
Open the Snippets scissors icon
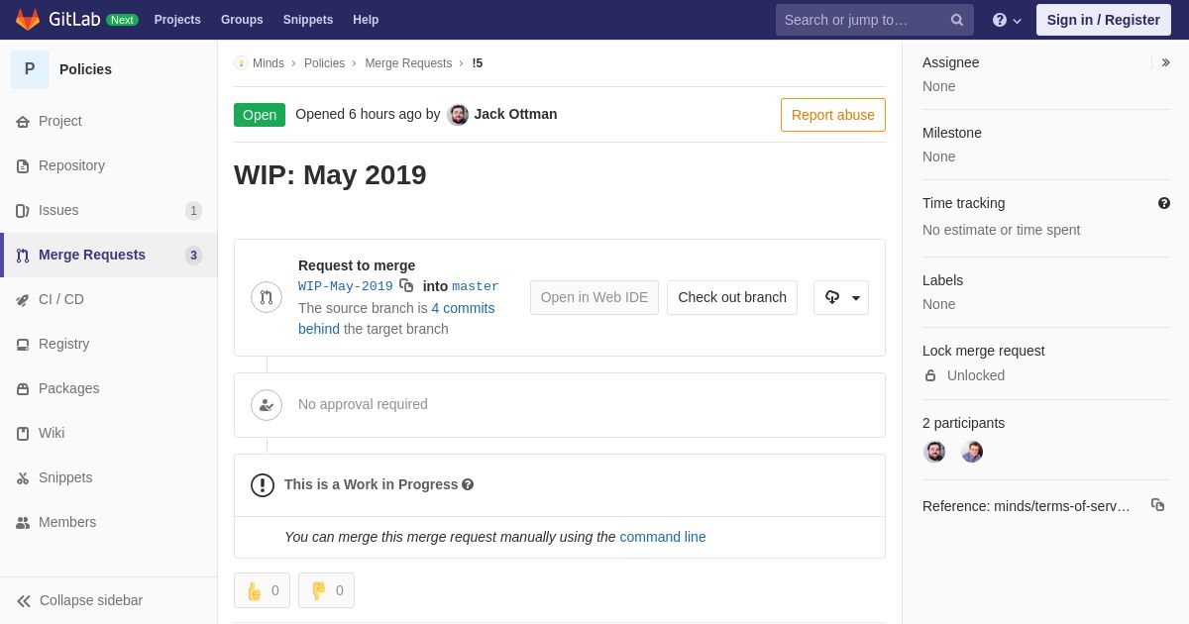click(x=23, y=478)
